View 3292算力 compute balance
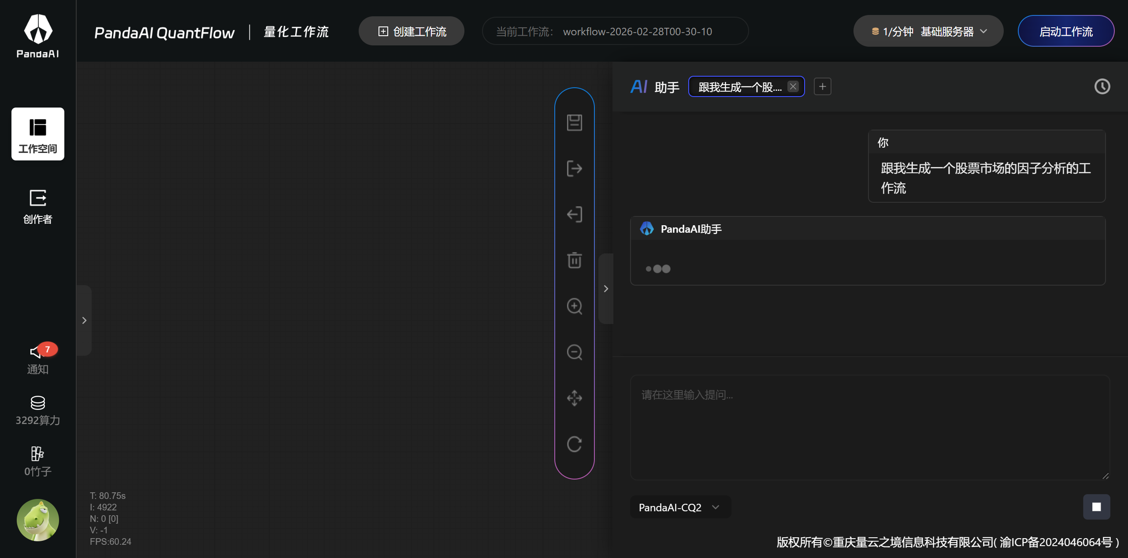The image size is (1128, 558). coord(38,410)
